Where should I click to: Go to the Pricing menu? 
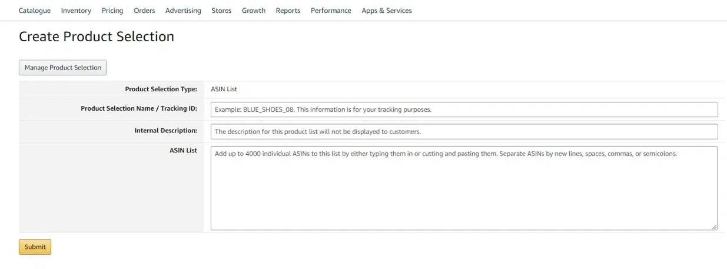point(112,11)
